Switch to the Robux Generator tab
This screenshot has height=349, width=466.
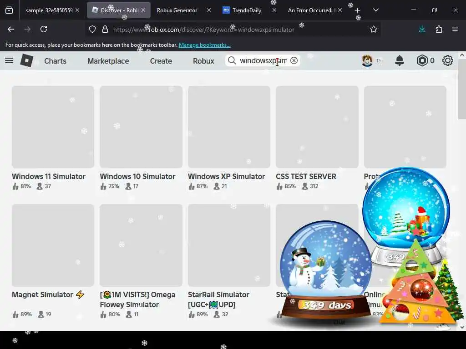click(x=177, y=10)
